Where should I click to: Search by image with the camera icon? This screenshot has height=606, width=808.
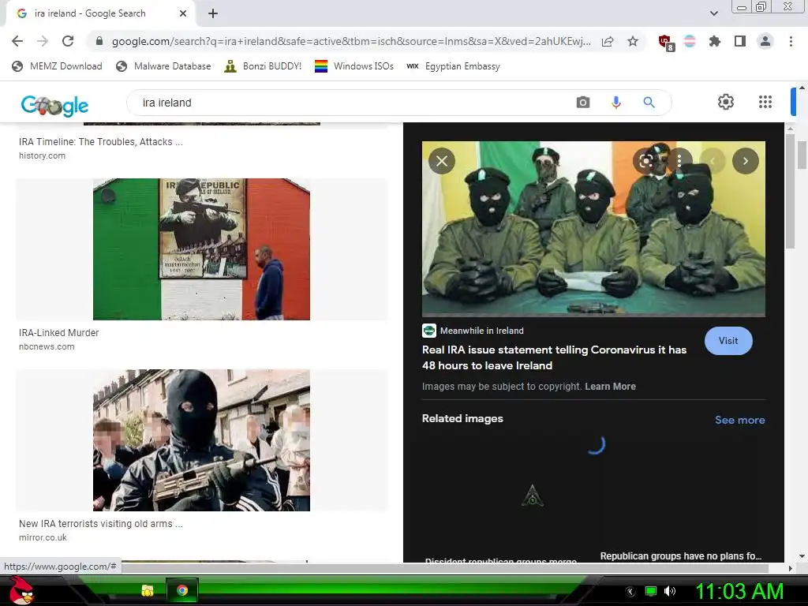coord(583,103)
